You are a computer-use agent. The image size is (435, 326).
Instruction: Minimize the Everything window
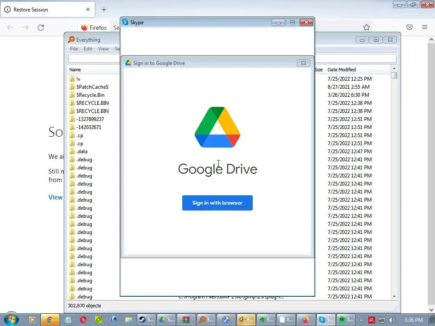point(362,40)
